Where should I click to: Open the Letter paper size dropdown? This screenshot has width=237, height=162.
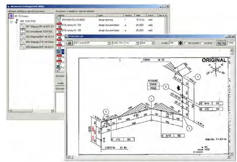point(137,43)
